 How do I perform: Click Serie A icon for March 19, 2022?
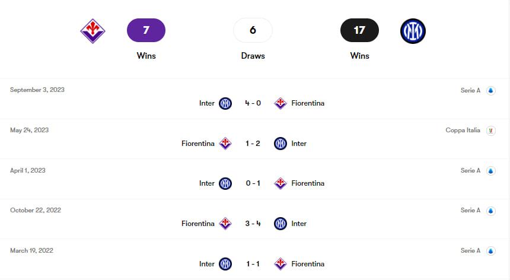tap(490, 251)
